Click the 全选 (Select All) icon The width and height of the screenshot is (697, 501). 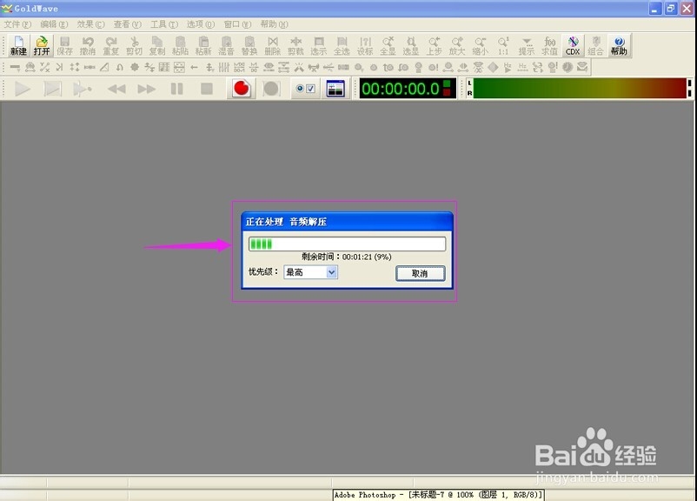coord(342,46)
